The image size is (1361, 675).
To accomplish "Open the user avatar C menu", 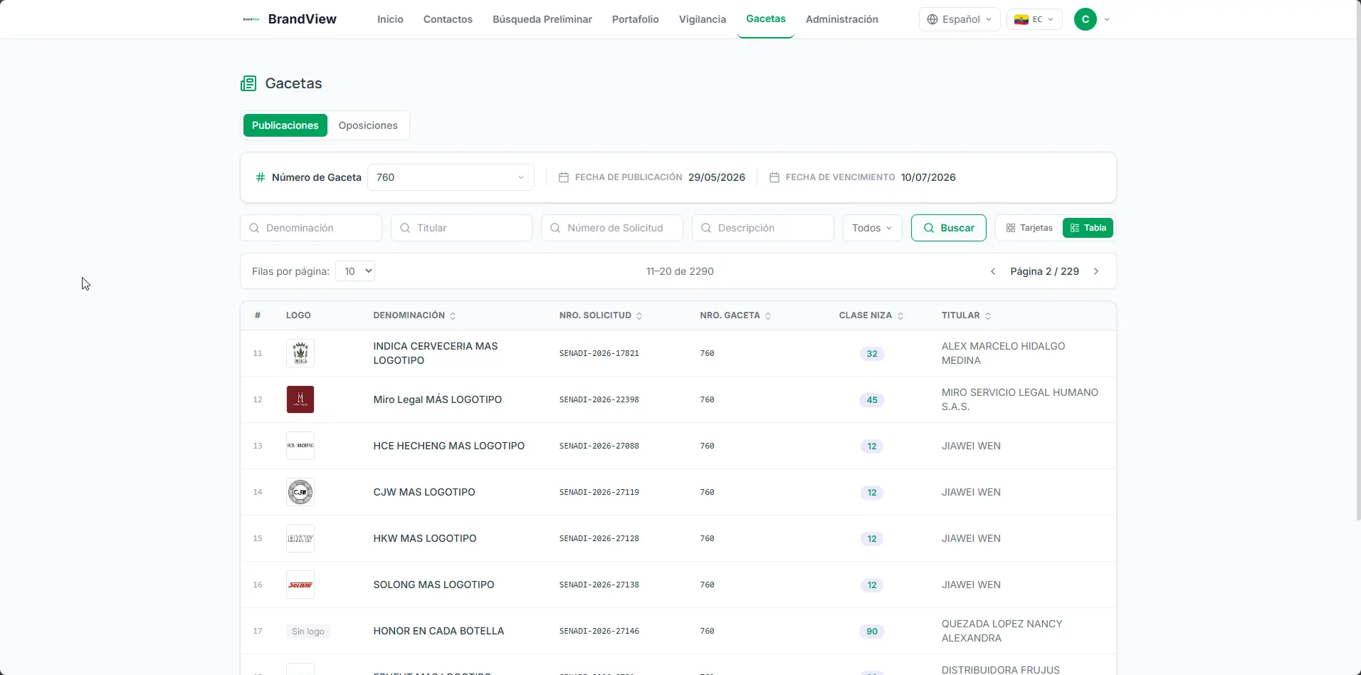I will tap(1085, 19).
